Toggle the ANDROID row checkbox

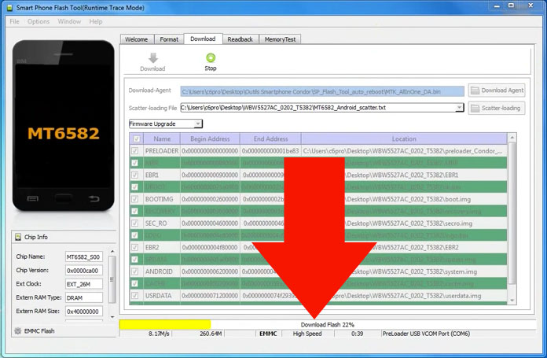point(134,271)
